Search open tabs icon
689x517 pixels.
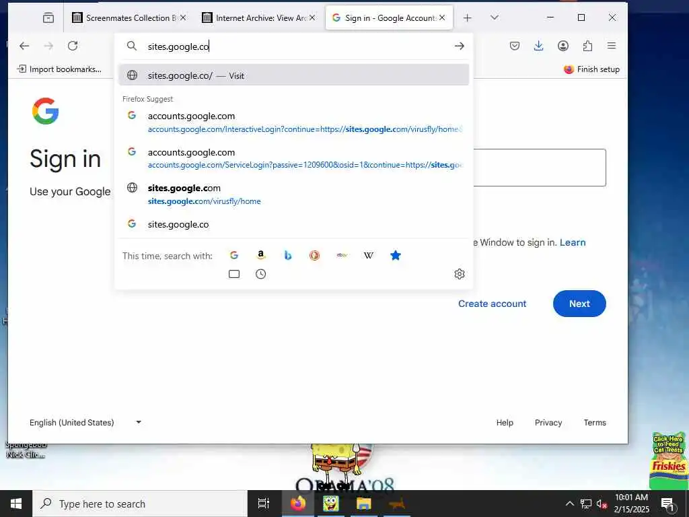coord(234,274)
